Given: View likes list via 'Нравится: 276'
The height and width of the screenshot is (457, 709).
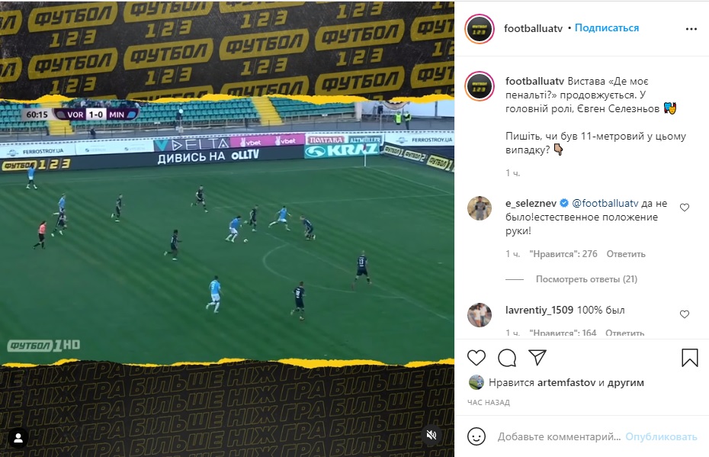Looking at the screenshot, I should [x=563, y=254].
